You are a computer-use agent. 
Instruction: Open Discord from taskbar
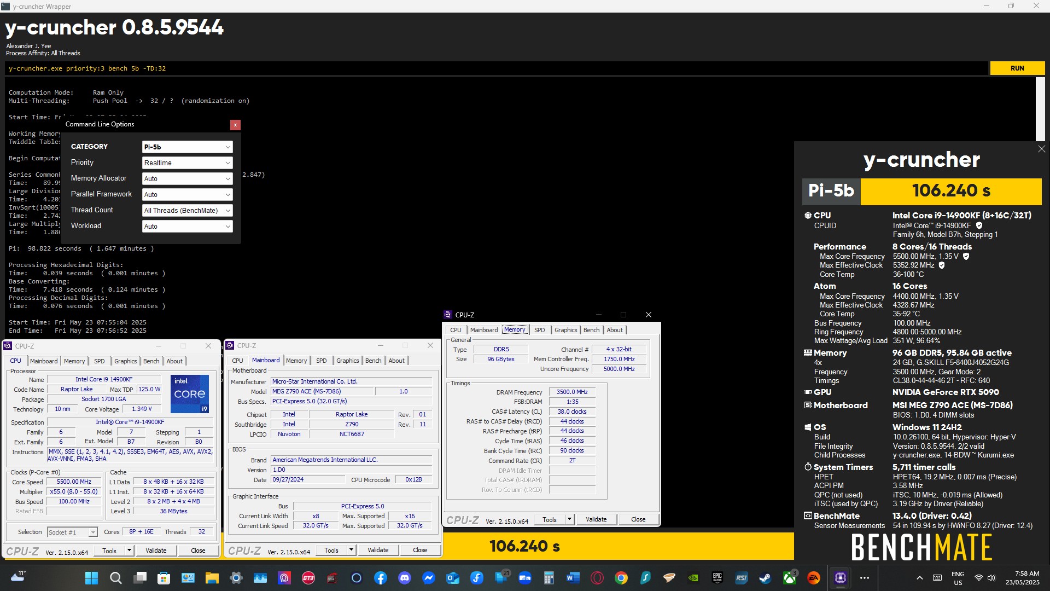click(404, 578)
